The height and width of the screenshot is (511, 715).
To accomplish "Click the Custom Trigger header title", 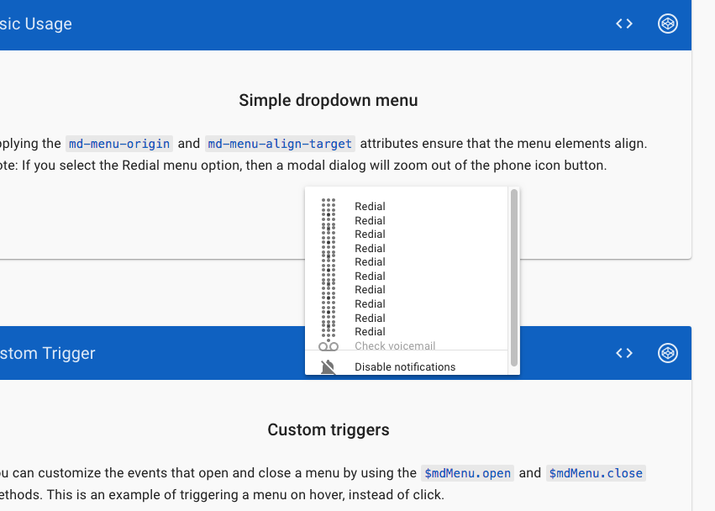I will pos(47,353).
